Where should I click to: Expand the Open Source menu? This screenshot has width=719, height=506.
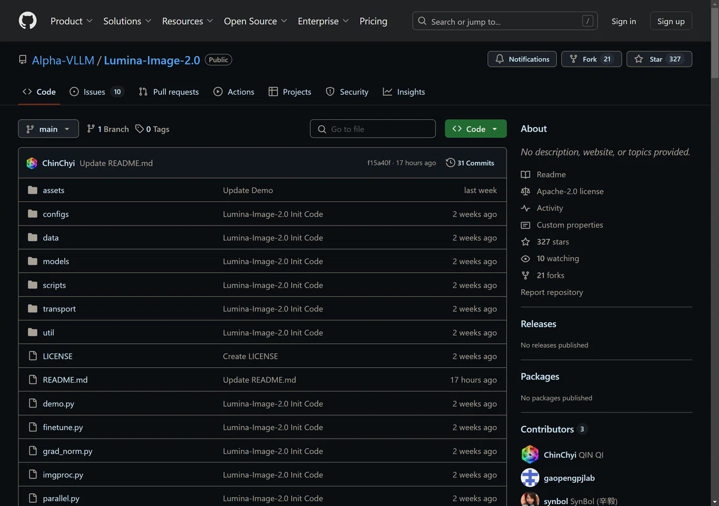tap(255, 21)
